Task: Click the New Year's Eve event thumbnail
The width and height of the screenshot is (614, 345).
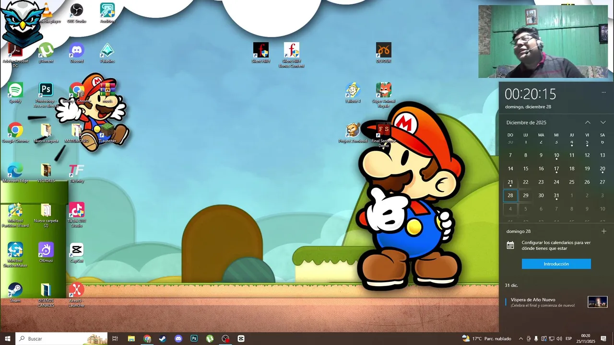Action: (x=598, y=302)
